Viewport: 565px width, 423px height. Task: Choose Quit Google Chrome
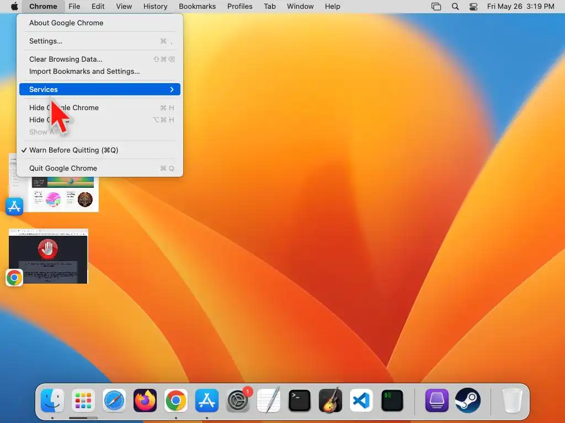(100, 168)
